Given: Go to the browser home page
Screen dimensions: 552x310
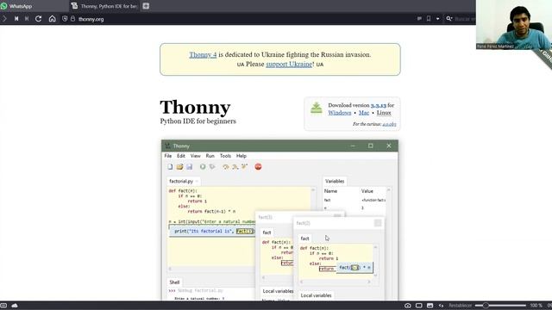Looking at the screenshot, I should click(x=52, y=19).
